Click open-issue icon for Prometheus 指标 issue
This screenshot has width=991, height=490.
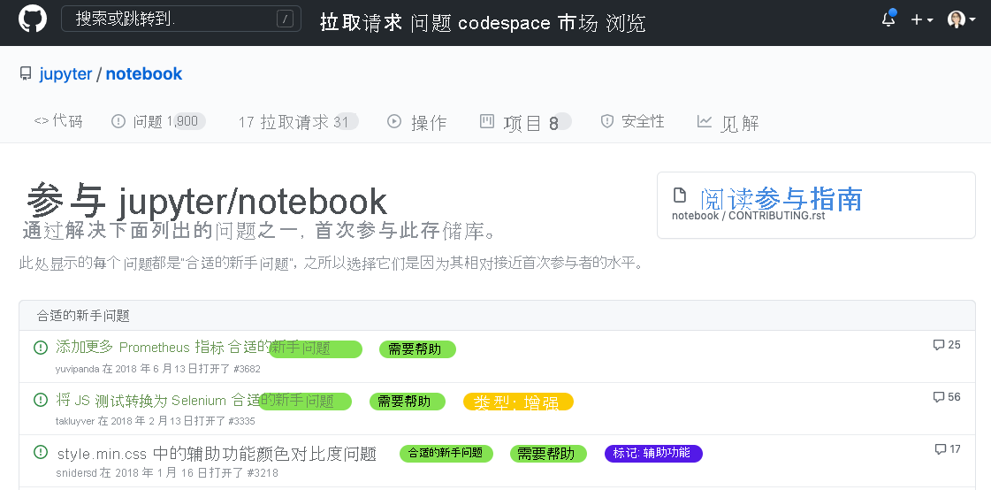point(41,347)
